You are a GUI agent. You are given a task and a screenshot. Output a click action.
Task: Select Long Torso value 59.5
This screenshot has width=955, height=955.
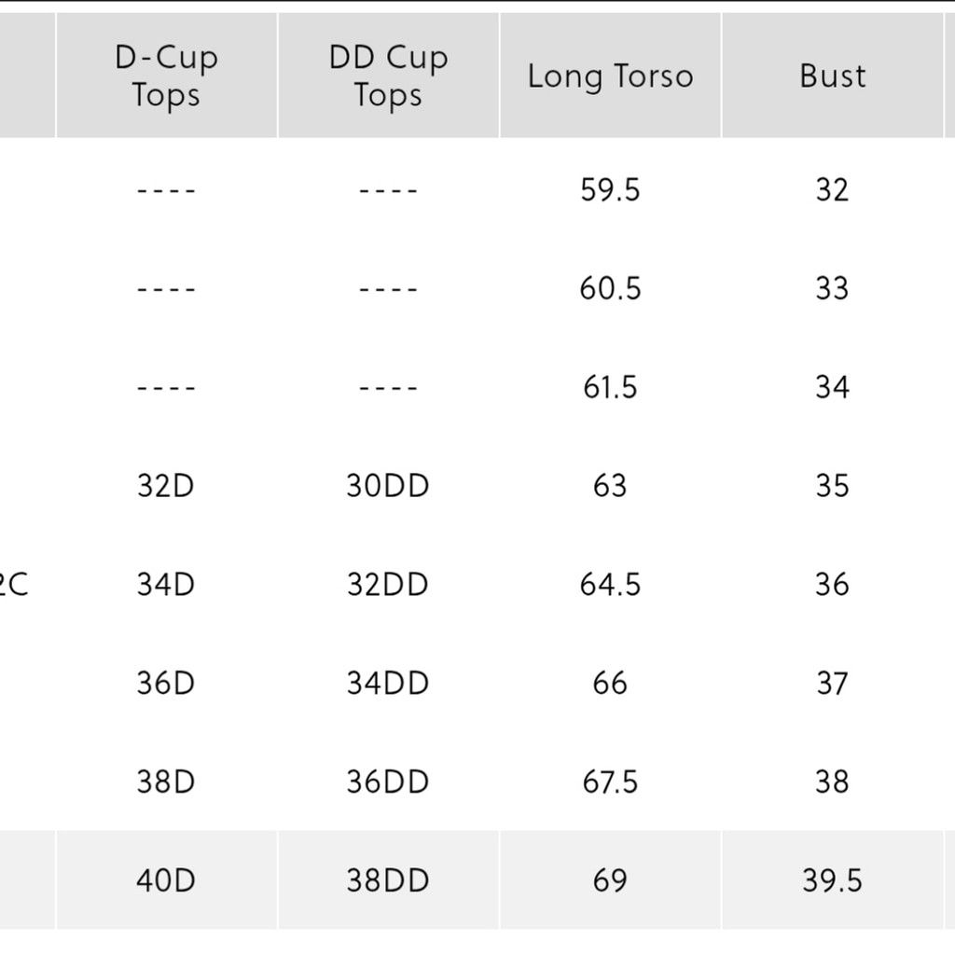point(610,190)
